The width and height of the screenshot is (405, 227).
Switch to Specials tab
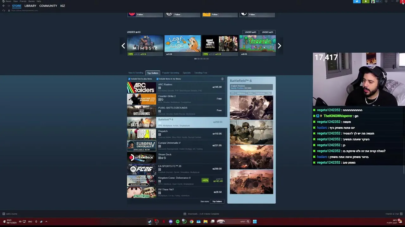pyautogui.click(x=187, y=73)
